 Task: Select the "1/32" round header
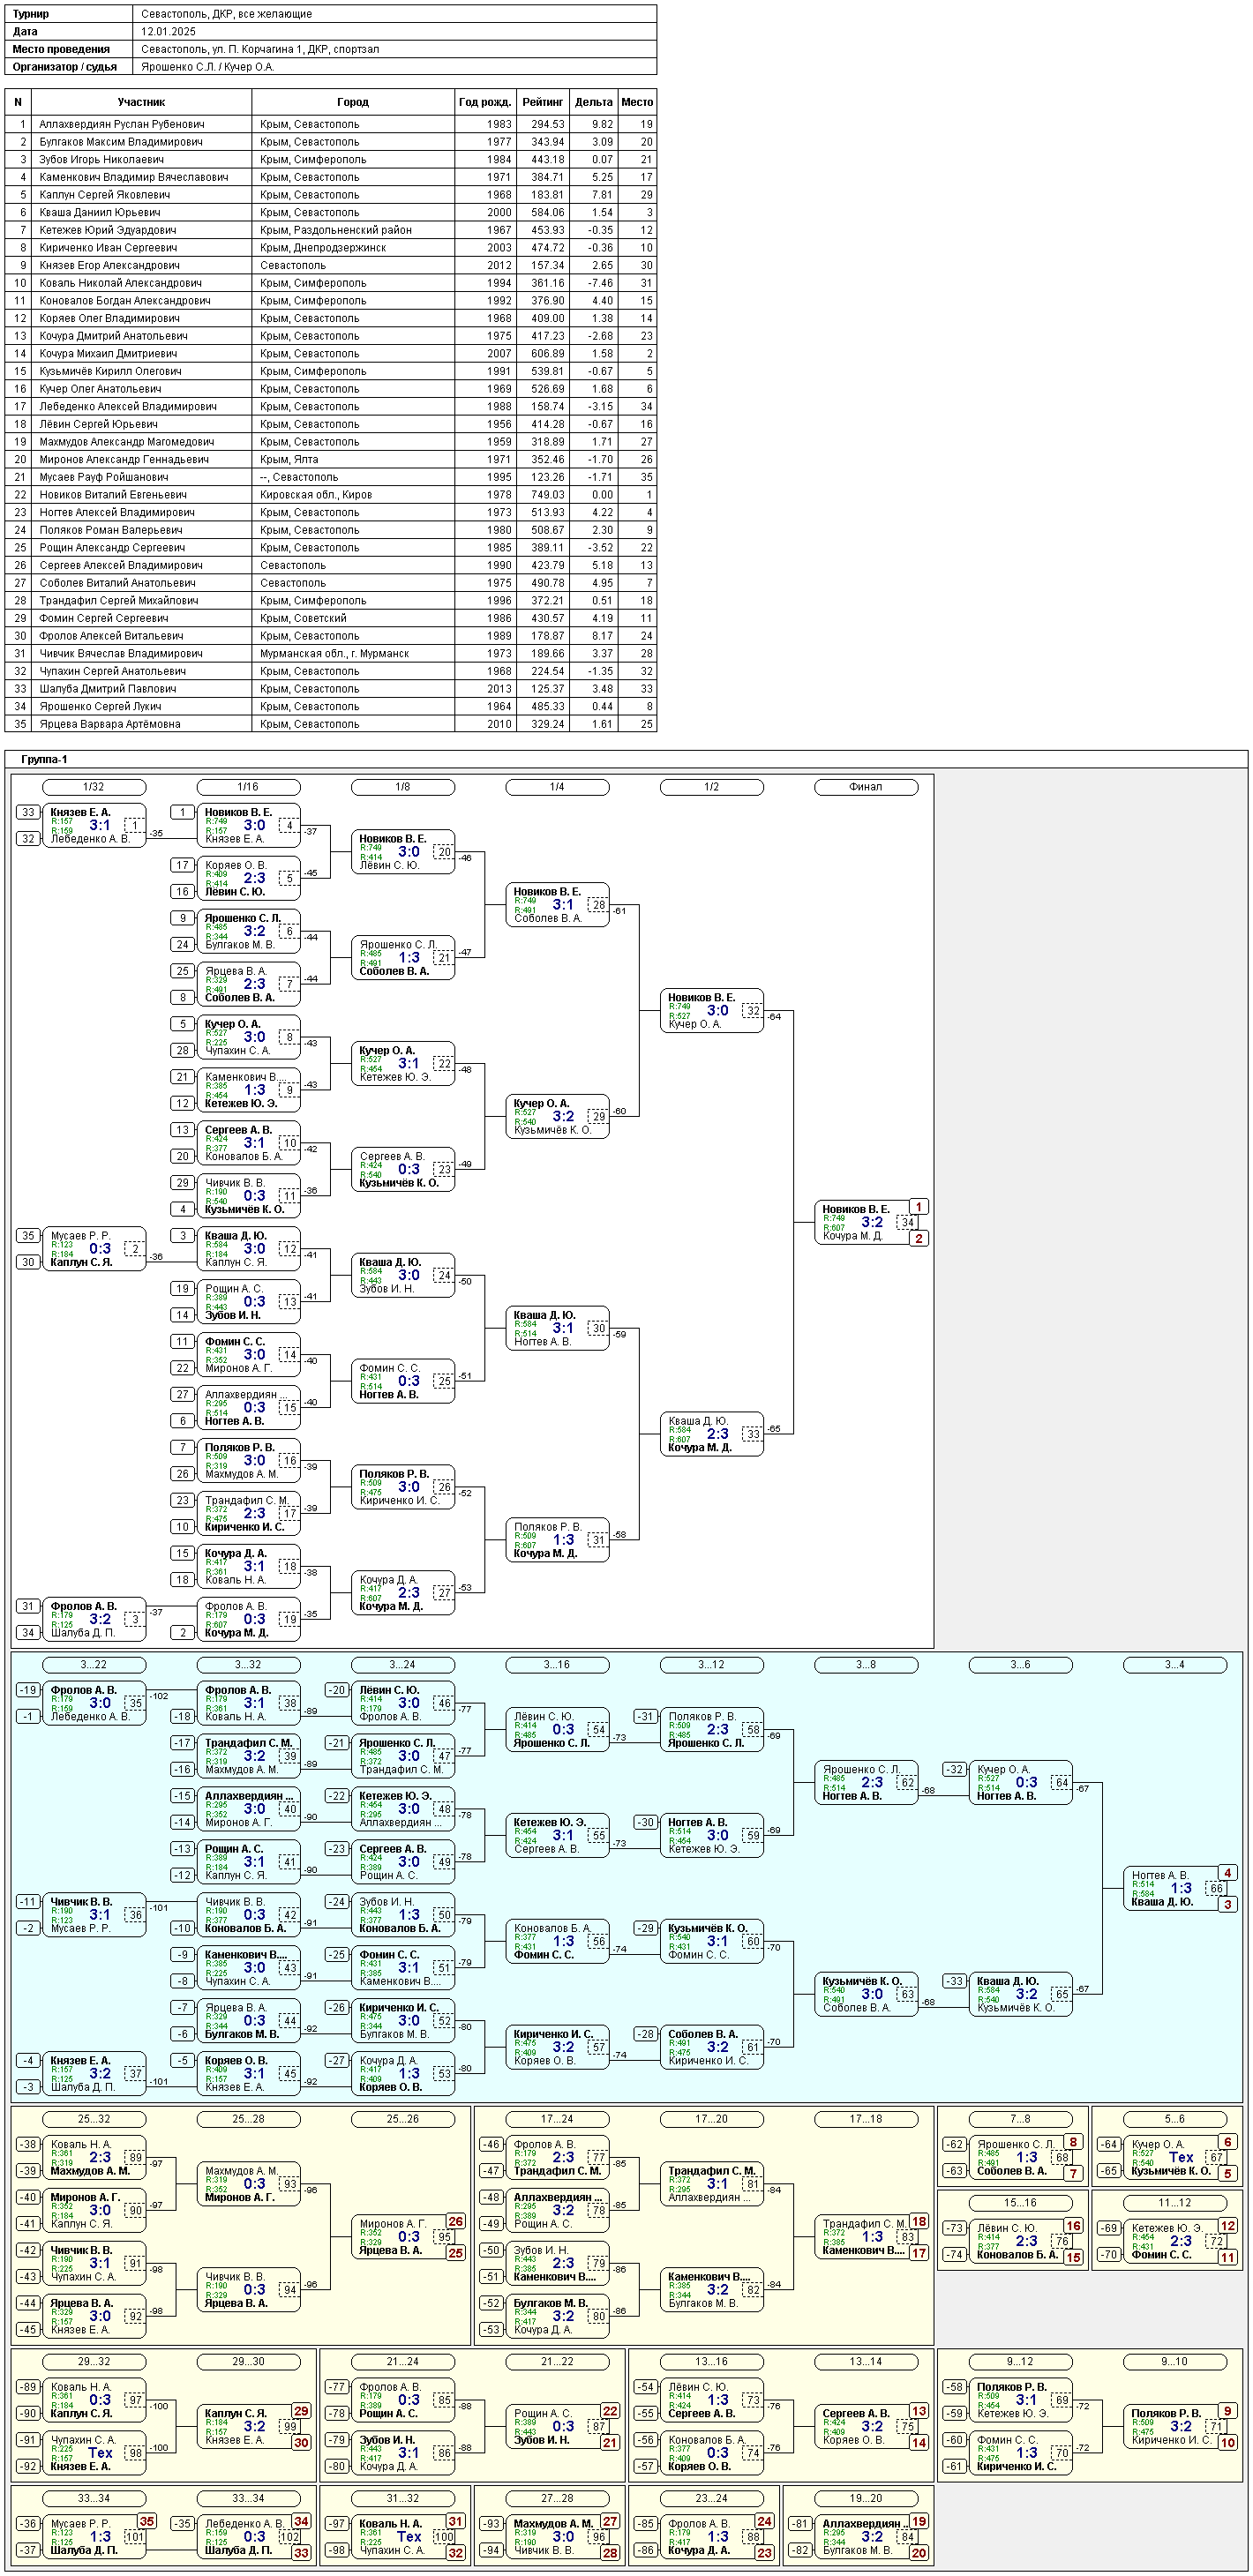coord(94,787)
